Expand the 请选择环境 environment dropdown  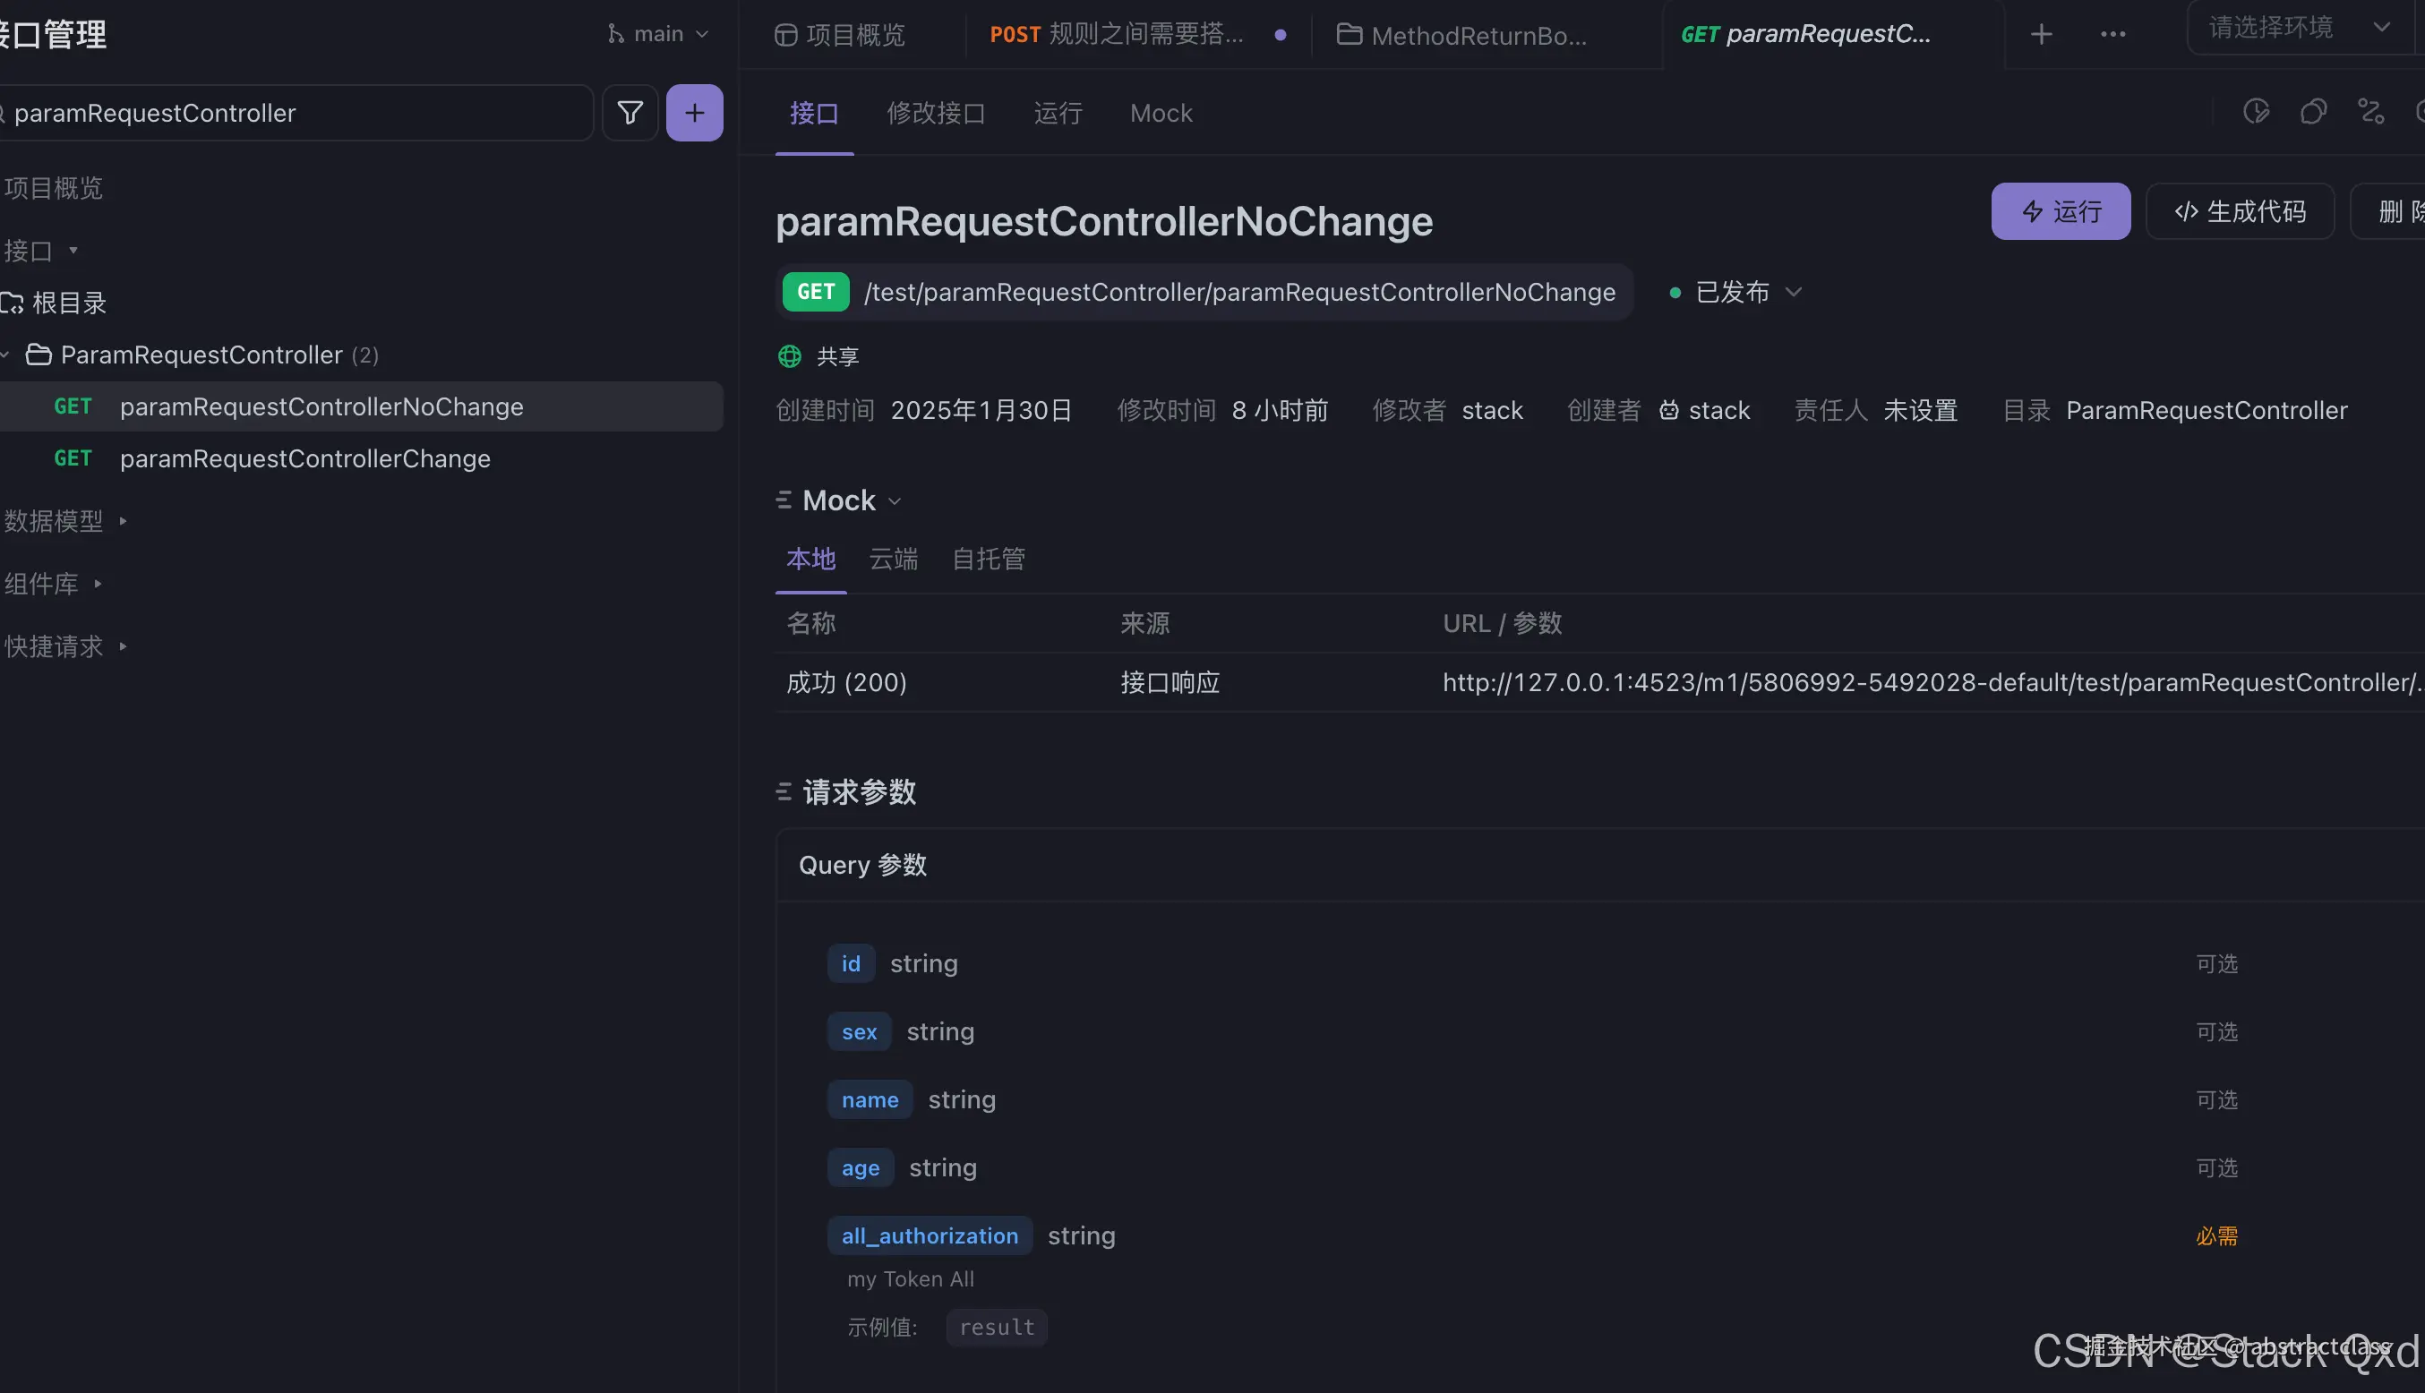click(x=2297, y=28)
